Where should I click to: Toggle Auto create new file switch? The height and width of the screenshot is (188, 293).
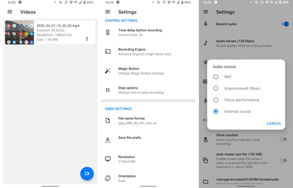coord(283,160)
